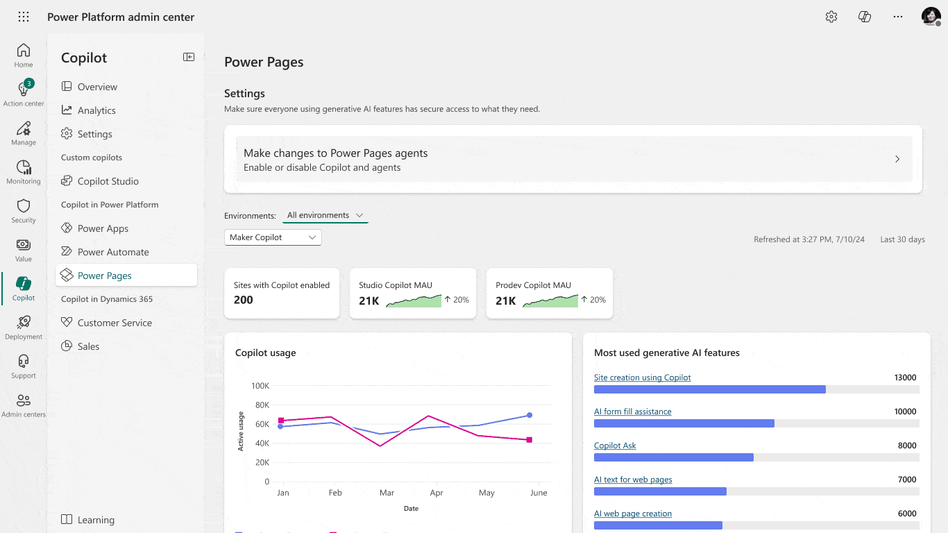Click the More options ellipsis in top bar
The image size is (948, 533).
(897, 17)
